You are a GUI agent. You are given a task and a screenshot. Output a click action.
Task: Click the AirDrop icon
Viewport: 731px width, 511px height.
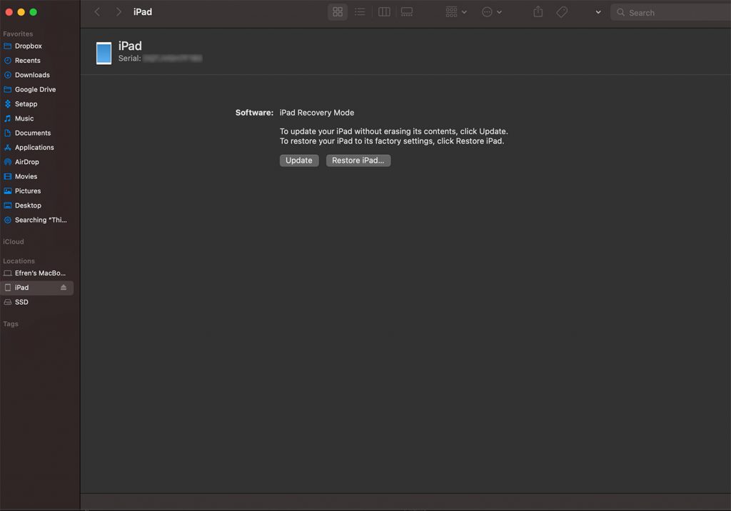7,162
